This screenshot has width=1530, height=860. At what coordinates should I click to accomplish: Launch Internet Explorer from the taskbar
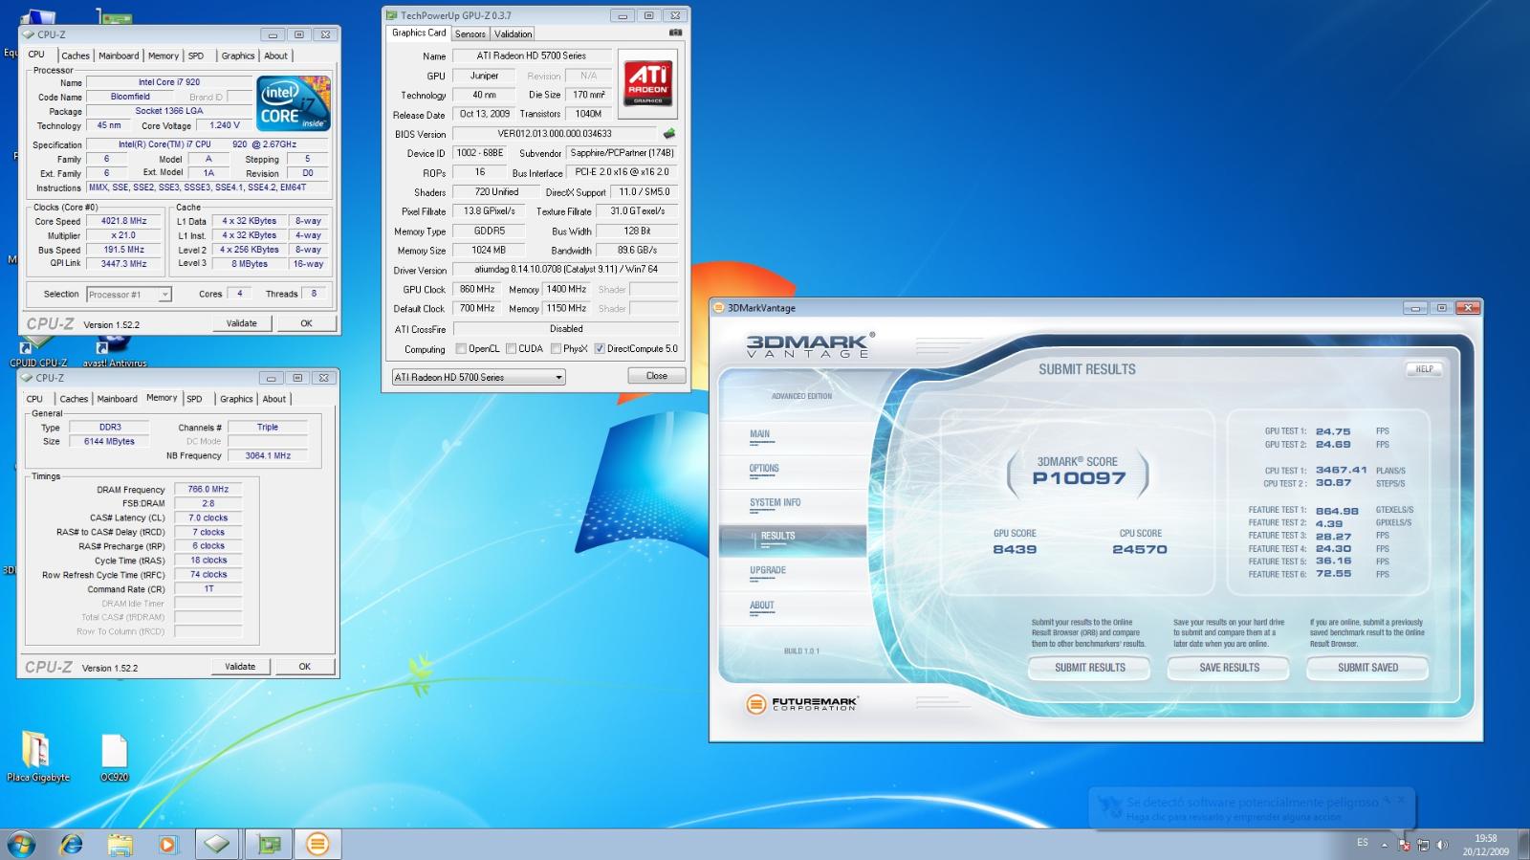(72, 845)
